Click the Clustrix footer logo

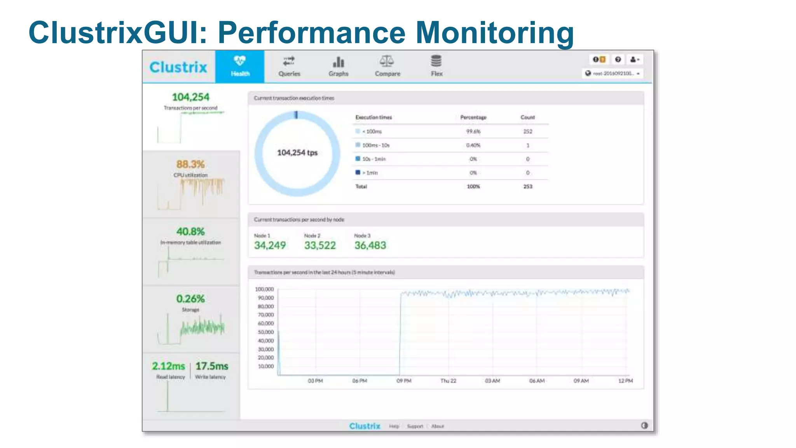coord(365,426)
